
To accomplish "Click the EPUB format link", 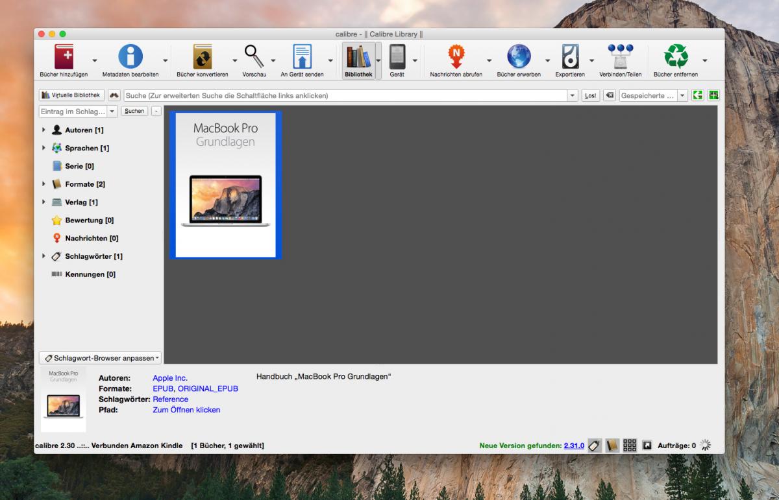I will pos(163,388).
